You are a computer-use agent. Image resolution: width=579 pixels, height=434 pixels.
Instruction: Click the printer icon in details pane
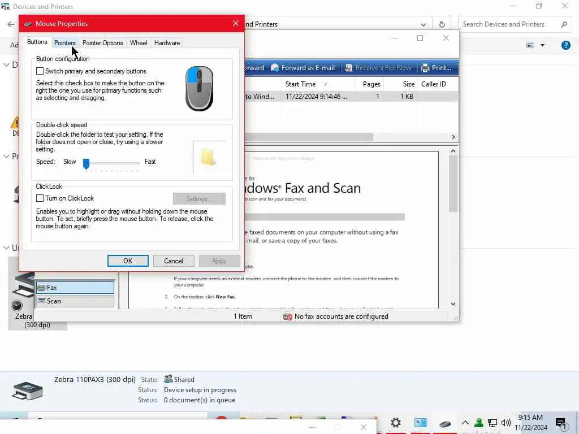(x=27, y=391)
